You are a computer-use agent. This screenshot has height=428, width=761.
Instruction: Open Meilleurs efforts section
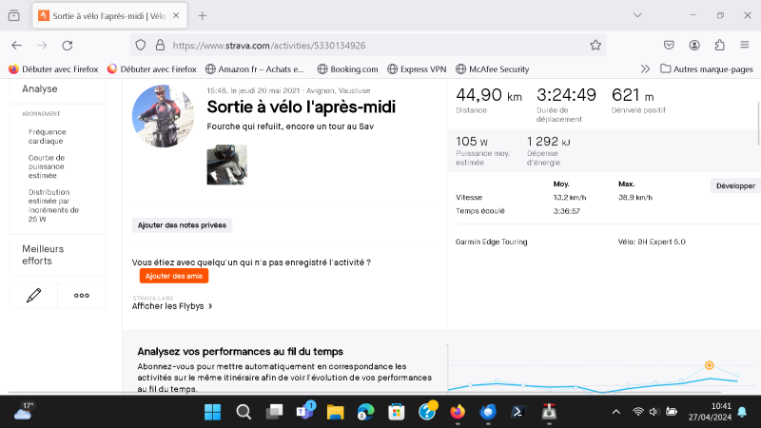point(43,255)
